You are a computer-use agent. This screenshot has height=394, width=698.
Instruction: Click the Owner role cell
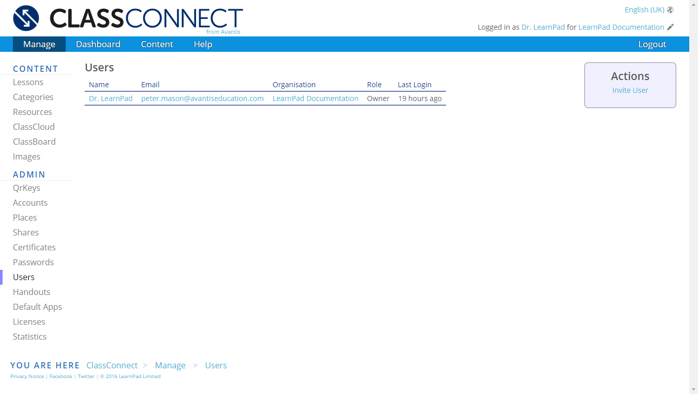[x=378, y=98]
